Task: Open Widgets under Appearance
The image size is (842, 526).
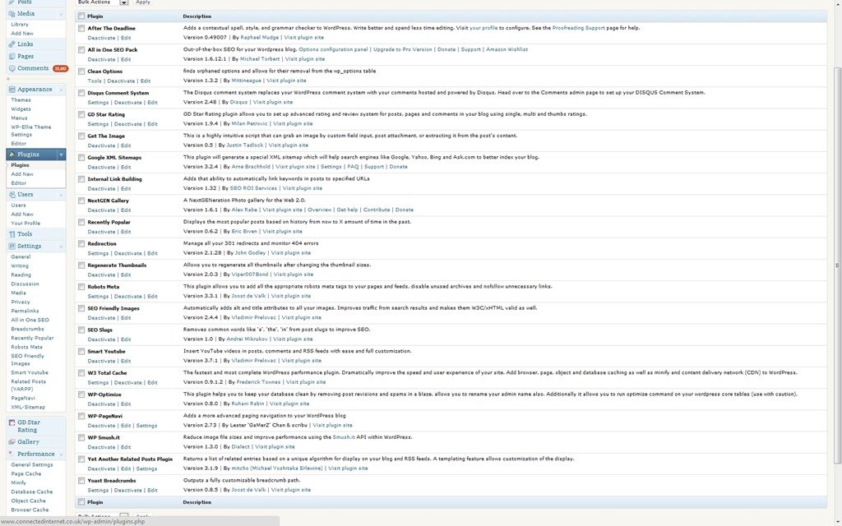Action: 21,109
